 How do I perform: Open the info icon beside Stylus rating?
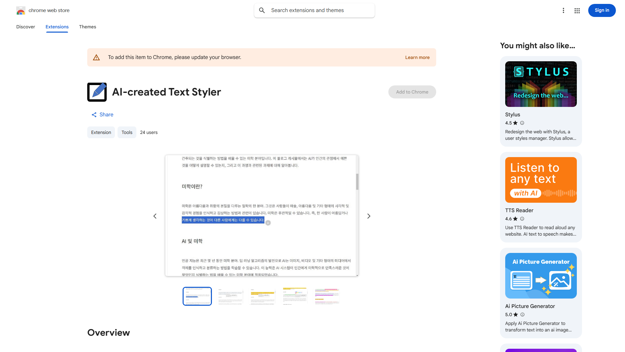tap(522, 123)
